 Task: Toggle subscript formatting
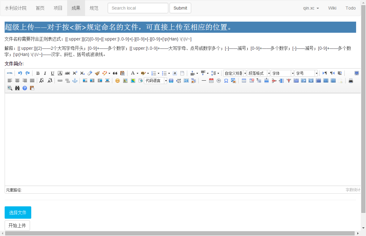82,73
